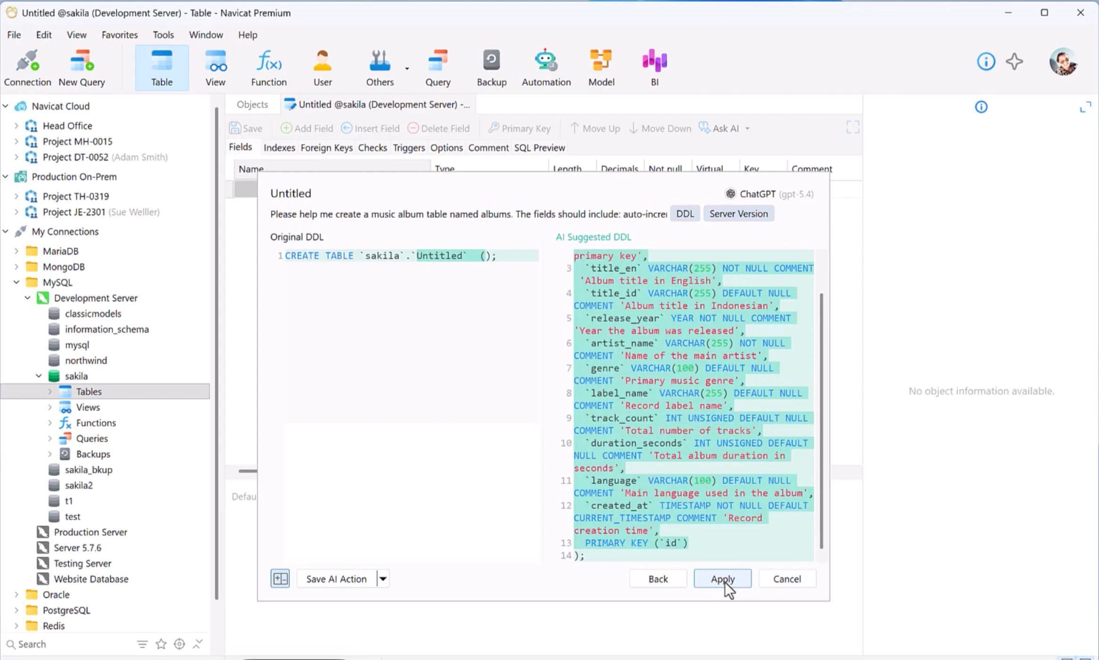Open the Save AI Action dropdown arrow

383,578
